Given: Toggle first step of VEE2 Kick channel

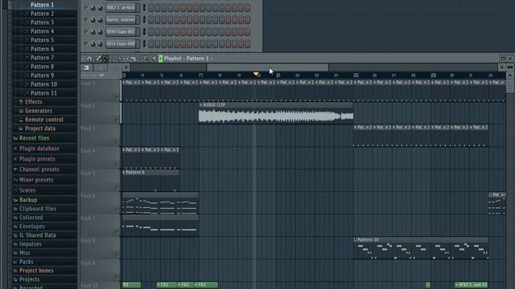Looking at the screenshot, I should 150,8.
